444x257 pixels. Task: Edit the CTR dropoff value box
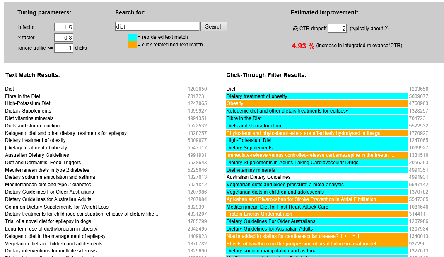click(337, 29)
